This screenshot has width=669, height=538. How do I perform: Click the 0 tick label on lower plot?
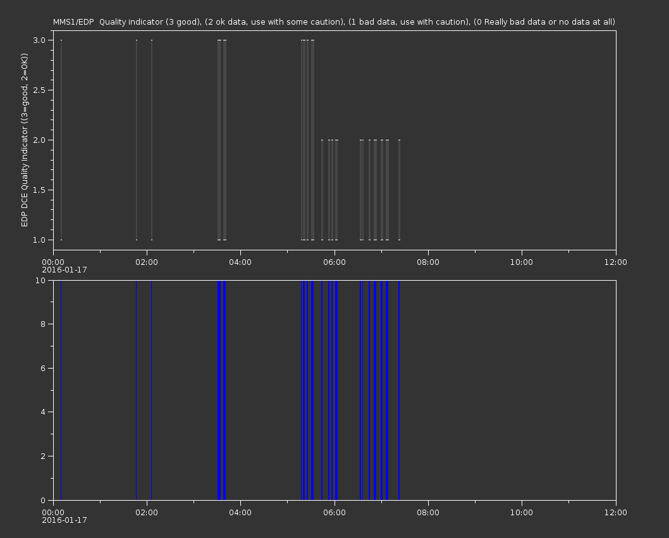tap(43, 500)
